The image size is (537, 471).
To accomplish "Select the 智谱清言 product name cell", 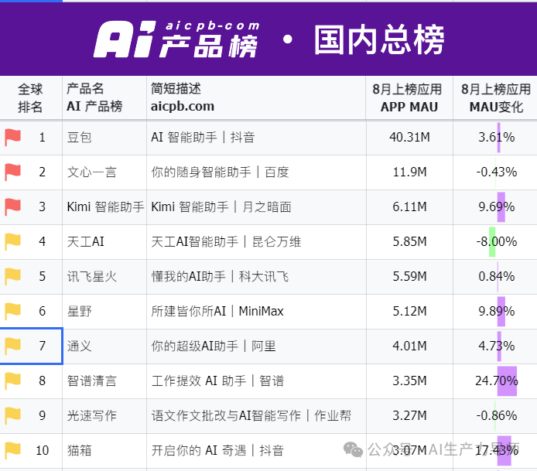I will (x=104, y=381).
